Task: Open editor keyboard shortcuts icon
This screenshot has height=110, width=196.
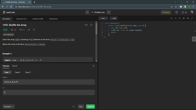Action: click(184, 18)
